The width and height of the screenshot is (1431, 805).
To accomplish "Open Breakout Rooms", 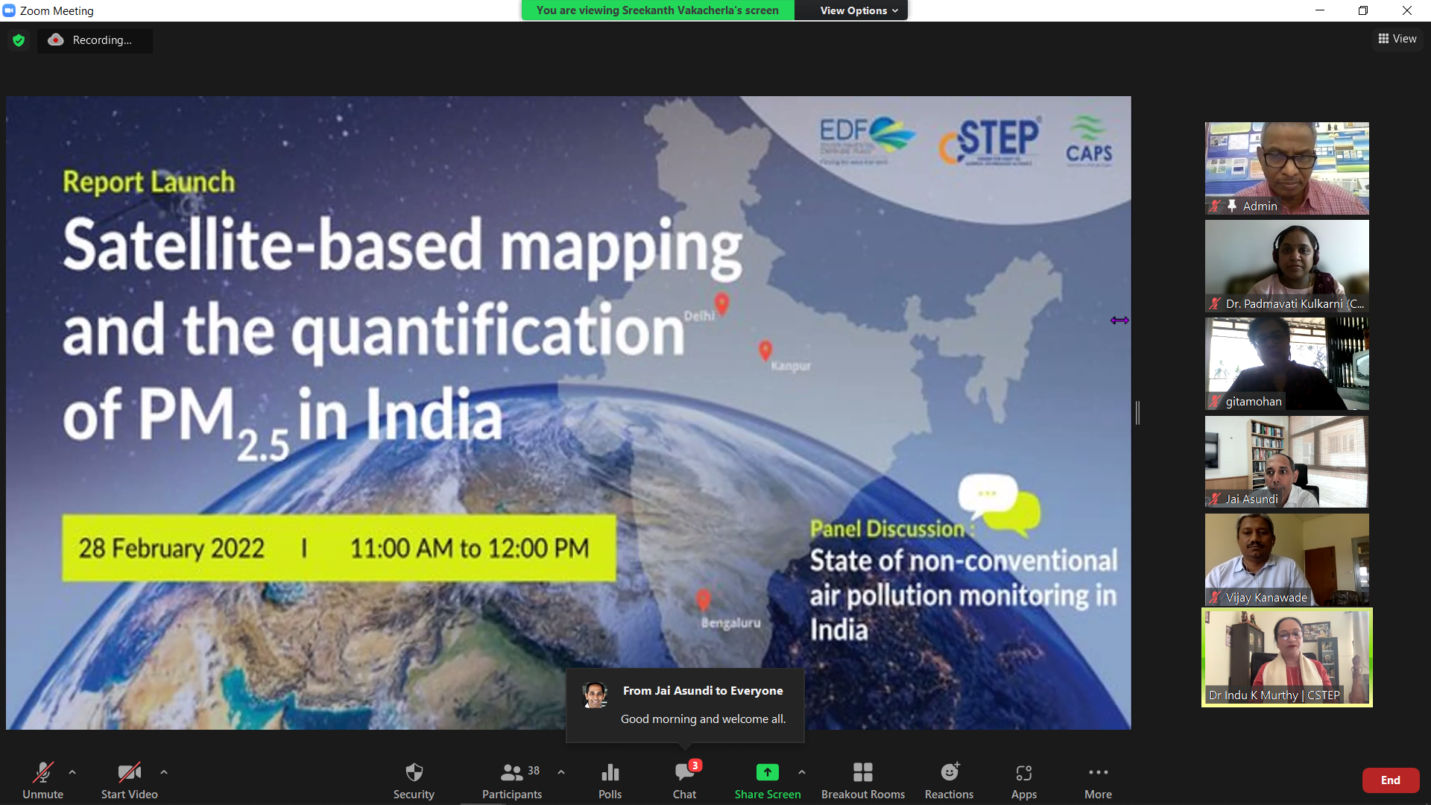I will click(862, 780).
